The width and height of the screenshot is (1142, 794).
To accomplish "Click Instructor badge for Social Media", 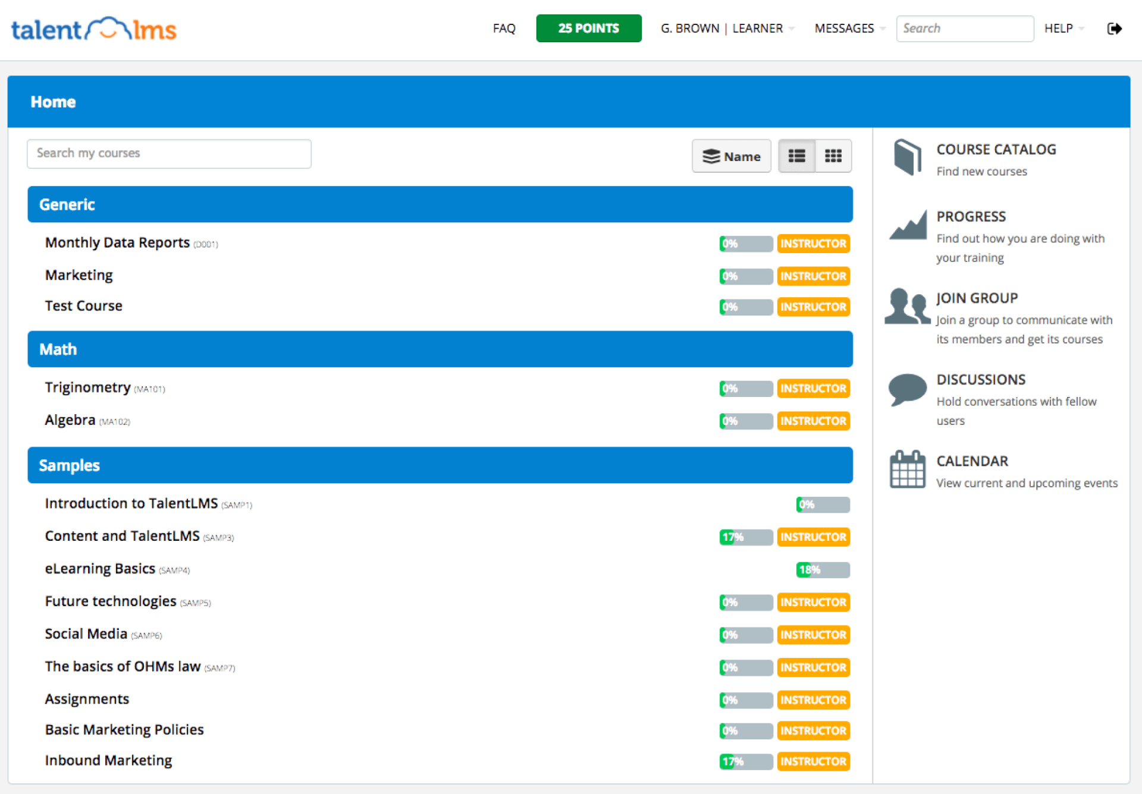I will pyautogui.click(x=813, y=635).
